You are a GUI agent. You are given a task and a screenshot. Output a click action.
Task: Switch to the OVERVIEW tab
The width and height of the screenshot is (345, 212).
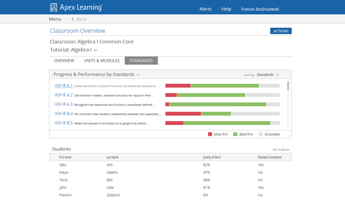(x=64, y=60)
